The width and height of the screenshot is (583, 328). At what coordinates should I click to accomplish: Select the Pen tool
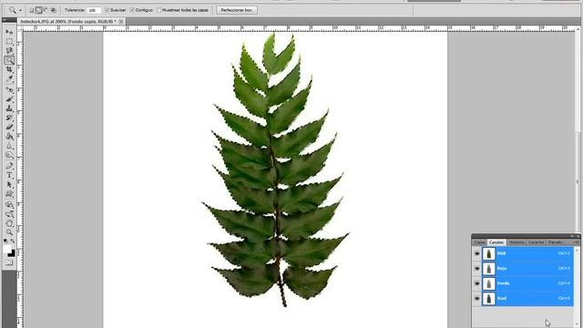click(9, 166)
